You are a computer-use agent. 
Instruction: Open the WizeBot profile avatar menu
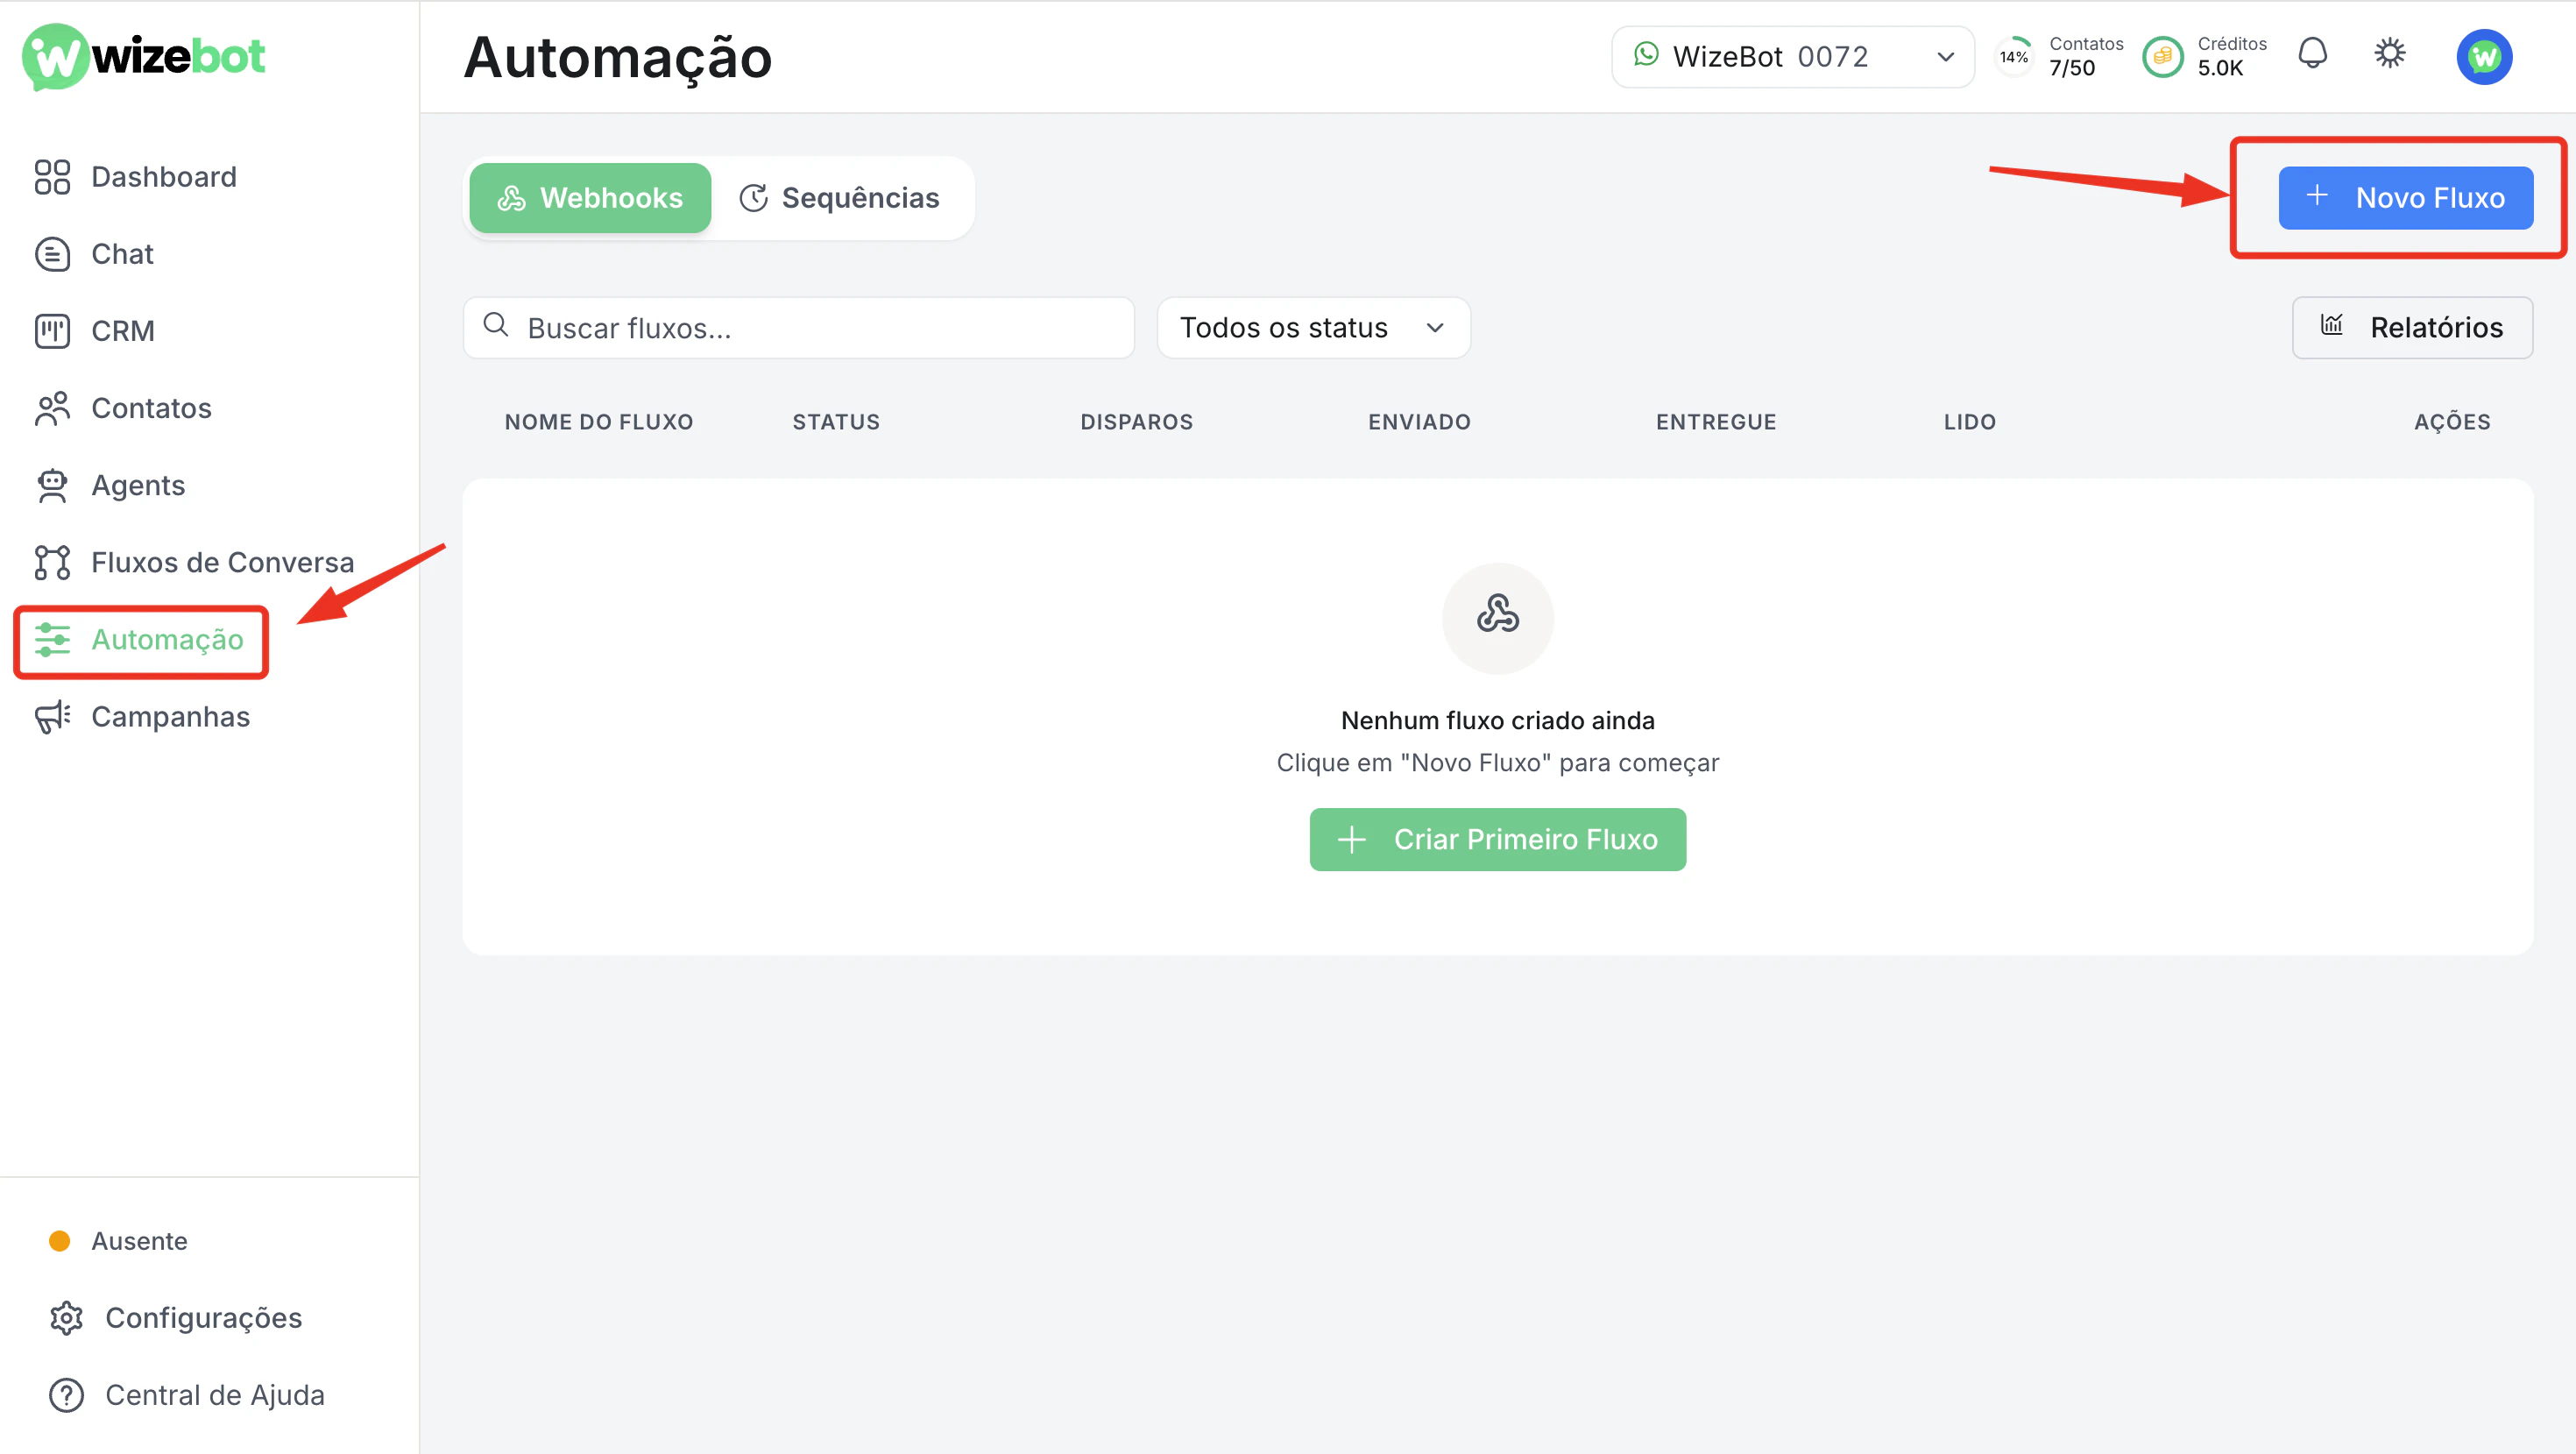pyautogui.click(x=2485, y=57)
